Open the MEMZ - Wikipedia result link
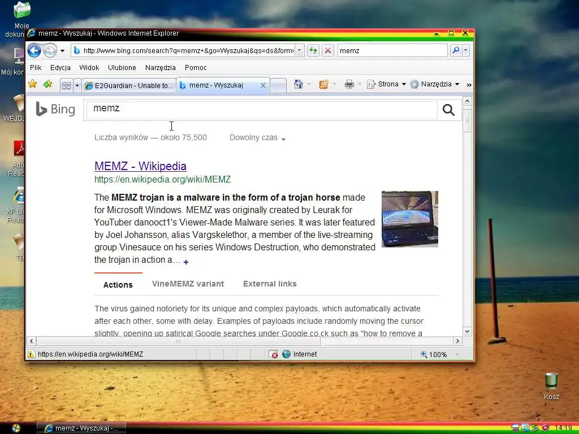579x434 pixels. pyautogui.click(x=140, y=166)
